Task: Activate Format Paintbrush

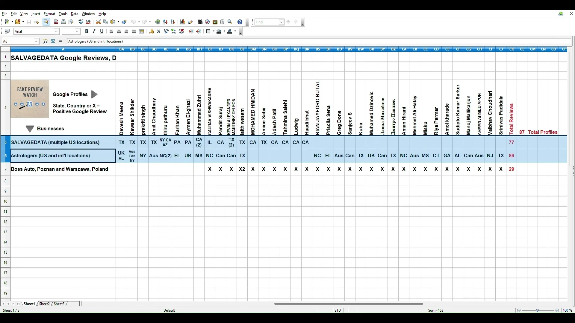Action: (x=124, y=22)
